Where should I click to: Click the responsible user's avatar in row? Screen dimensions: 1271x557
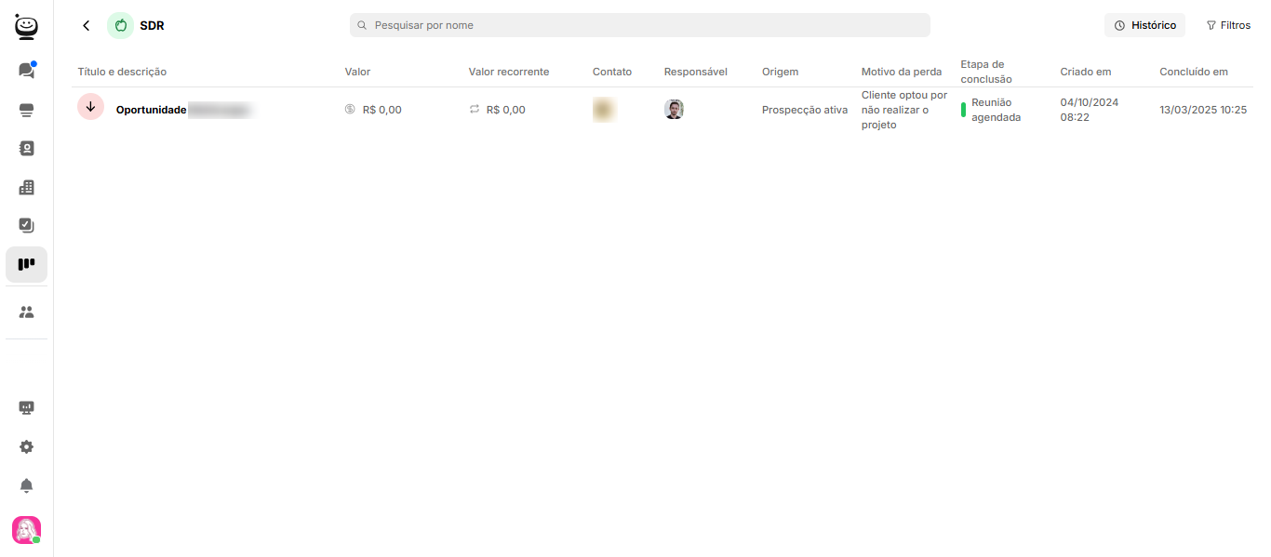pyautogui.click(x=674, y=110)
